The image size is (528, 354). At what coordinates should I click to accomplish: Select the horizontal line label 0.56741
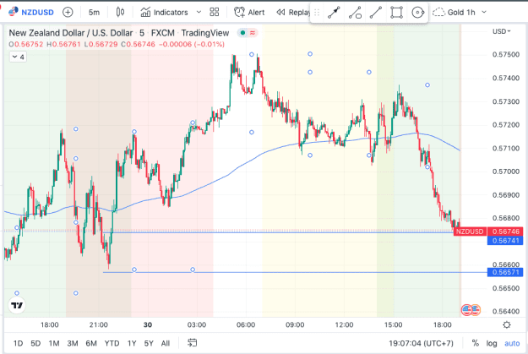(505, 240)
